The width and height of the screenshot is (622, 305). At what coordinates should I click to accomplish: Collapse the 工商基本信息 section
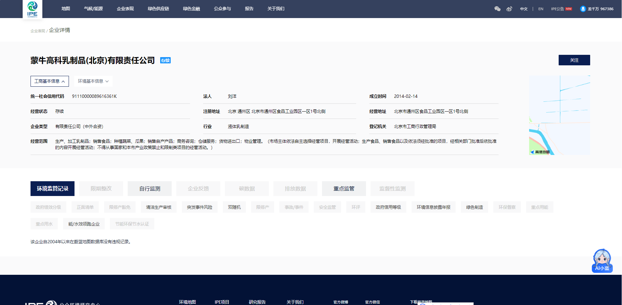50,81
